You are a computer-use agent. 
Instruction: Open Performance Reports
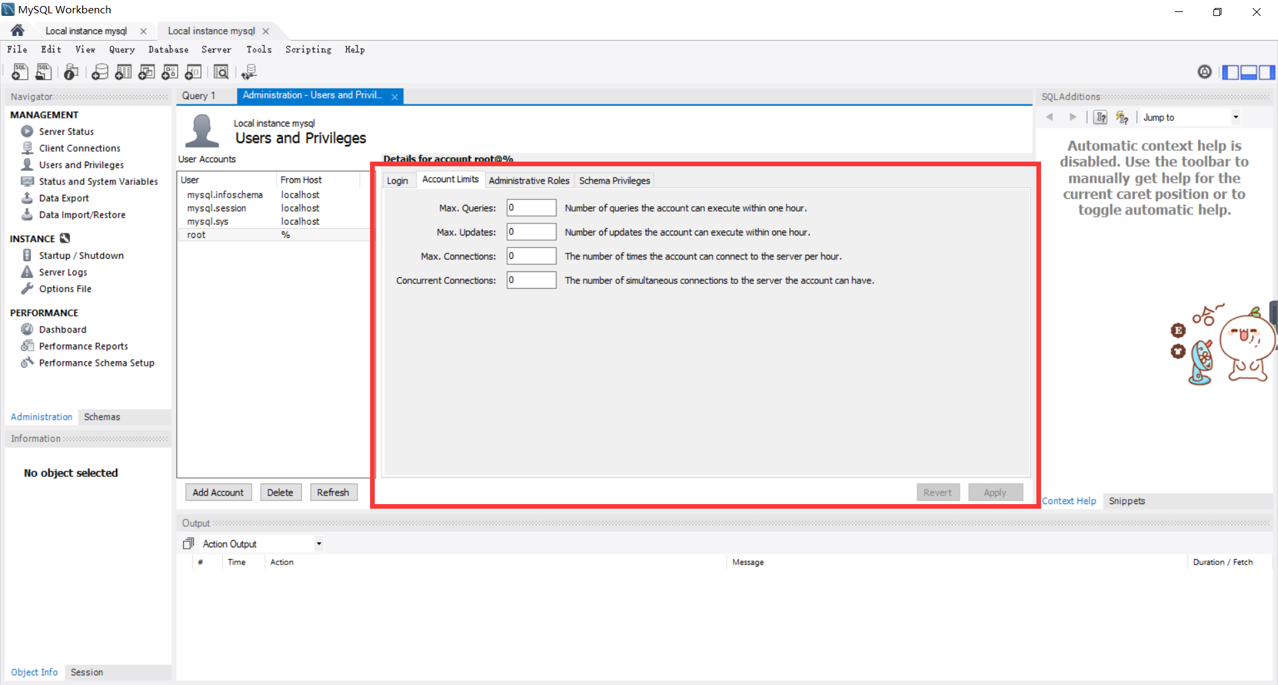[x=83, y=346]
